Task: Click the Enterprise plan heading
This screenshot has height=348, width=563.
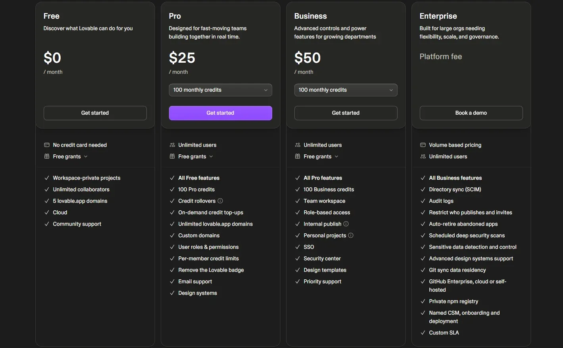Action: click(438, 16)
